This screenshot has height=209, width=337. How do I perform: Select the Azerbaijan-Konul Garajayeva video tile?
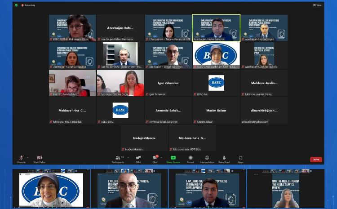point(72,55)
